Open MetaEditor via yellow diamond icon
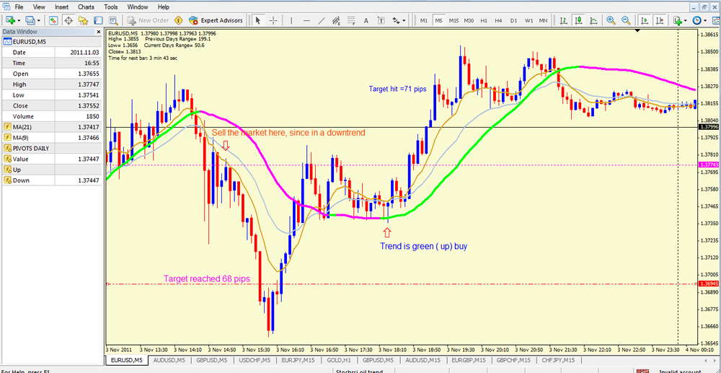 [x=178, y=20]
